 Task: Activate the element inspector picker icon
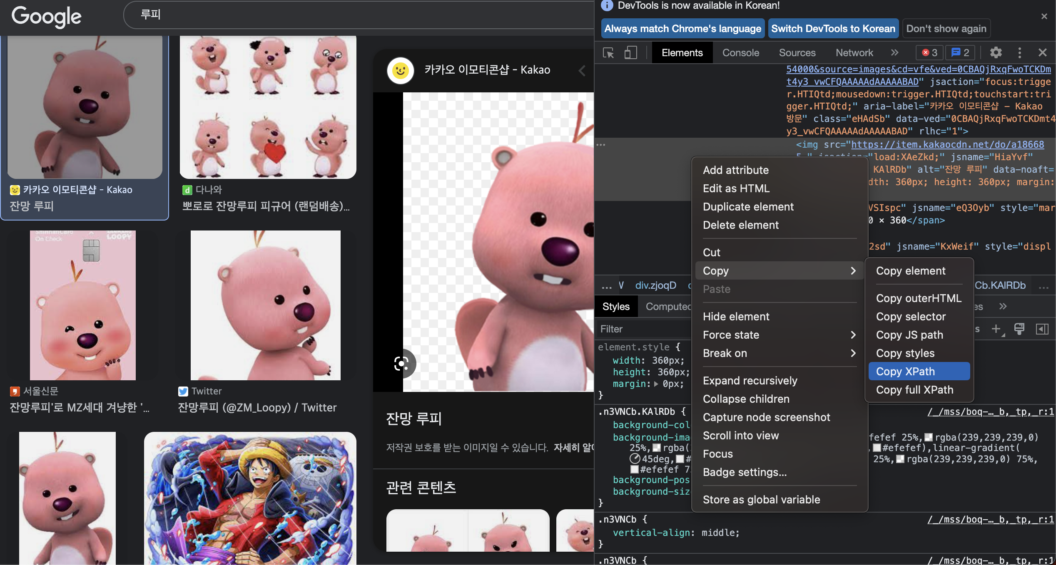(608, 53)
